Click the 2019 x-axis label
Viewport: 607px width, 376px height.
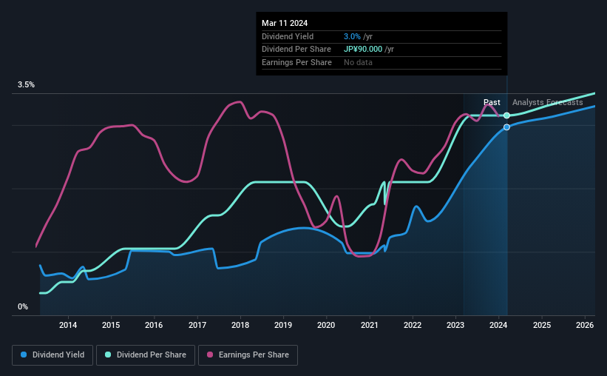[x=283, y=325]
